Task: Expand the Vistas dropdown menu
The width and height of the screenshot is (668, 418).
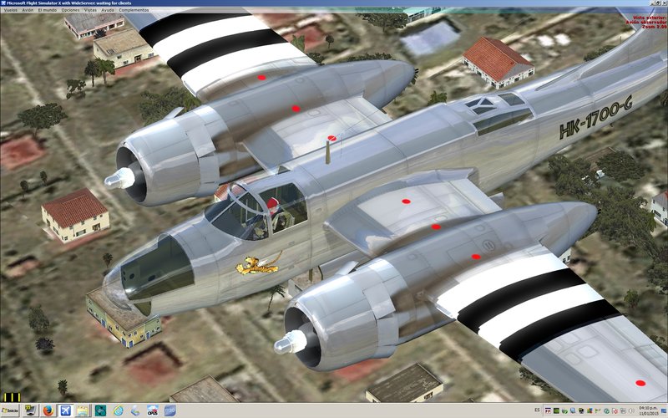Action: 90,11
